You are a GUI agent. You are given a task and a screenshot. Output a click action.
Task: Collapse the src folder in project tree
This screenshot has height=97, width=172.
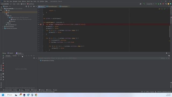click(x=5, y=14)
